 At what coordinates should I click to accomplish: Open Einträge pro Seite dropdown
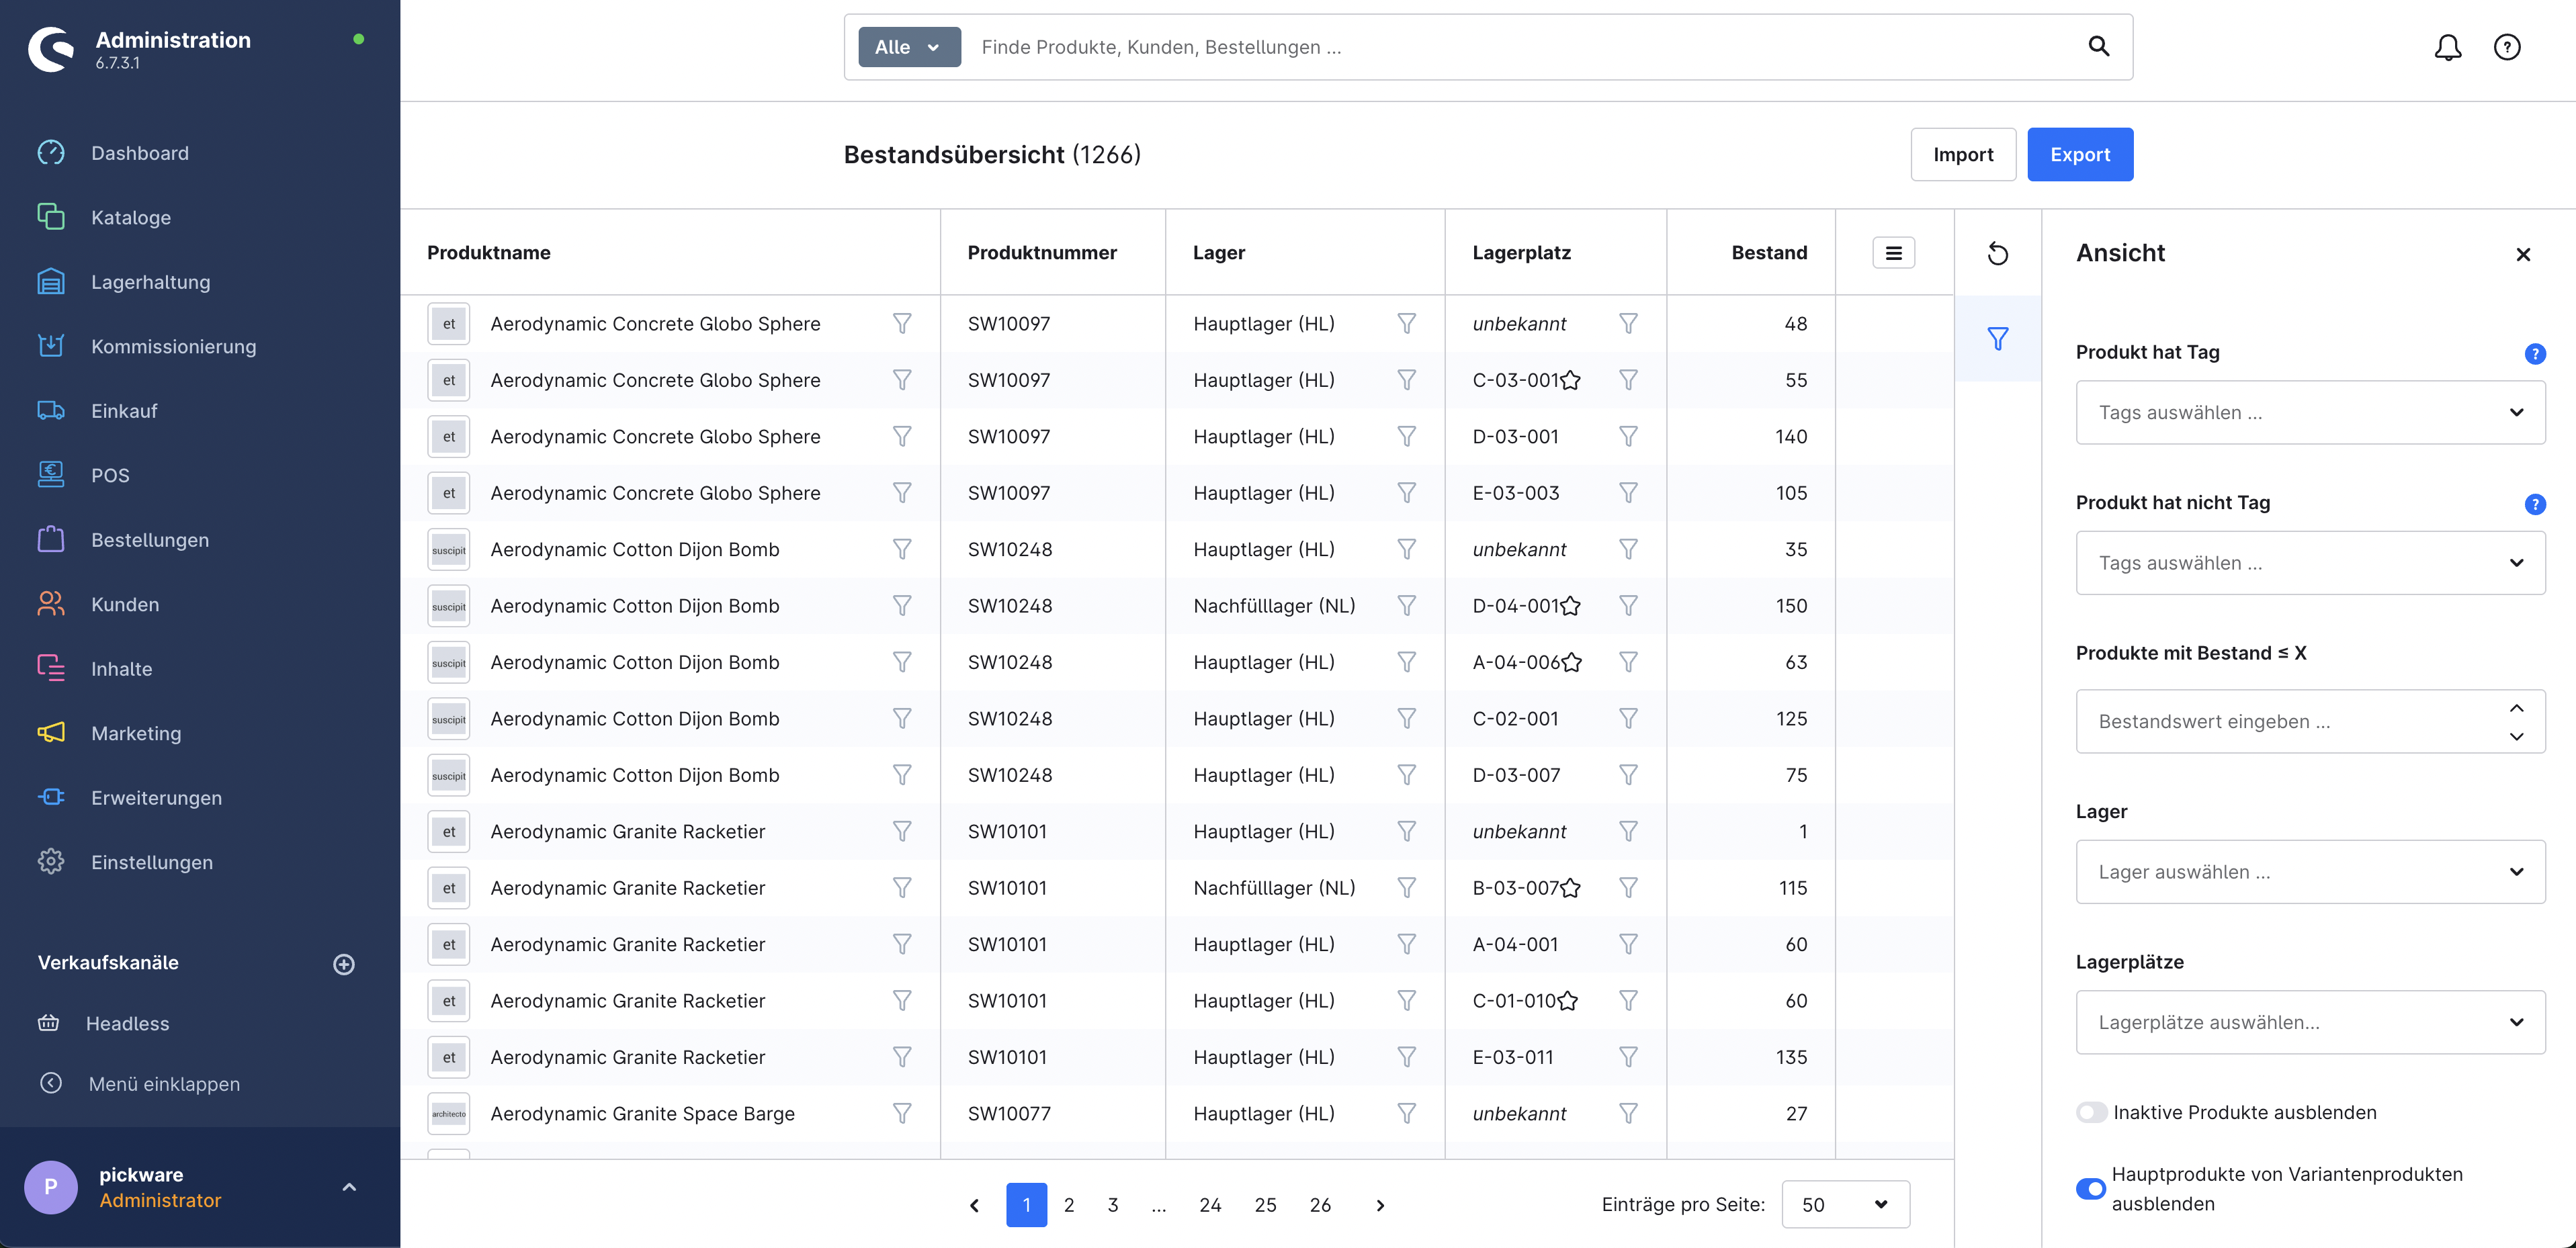1844,1205
